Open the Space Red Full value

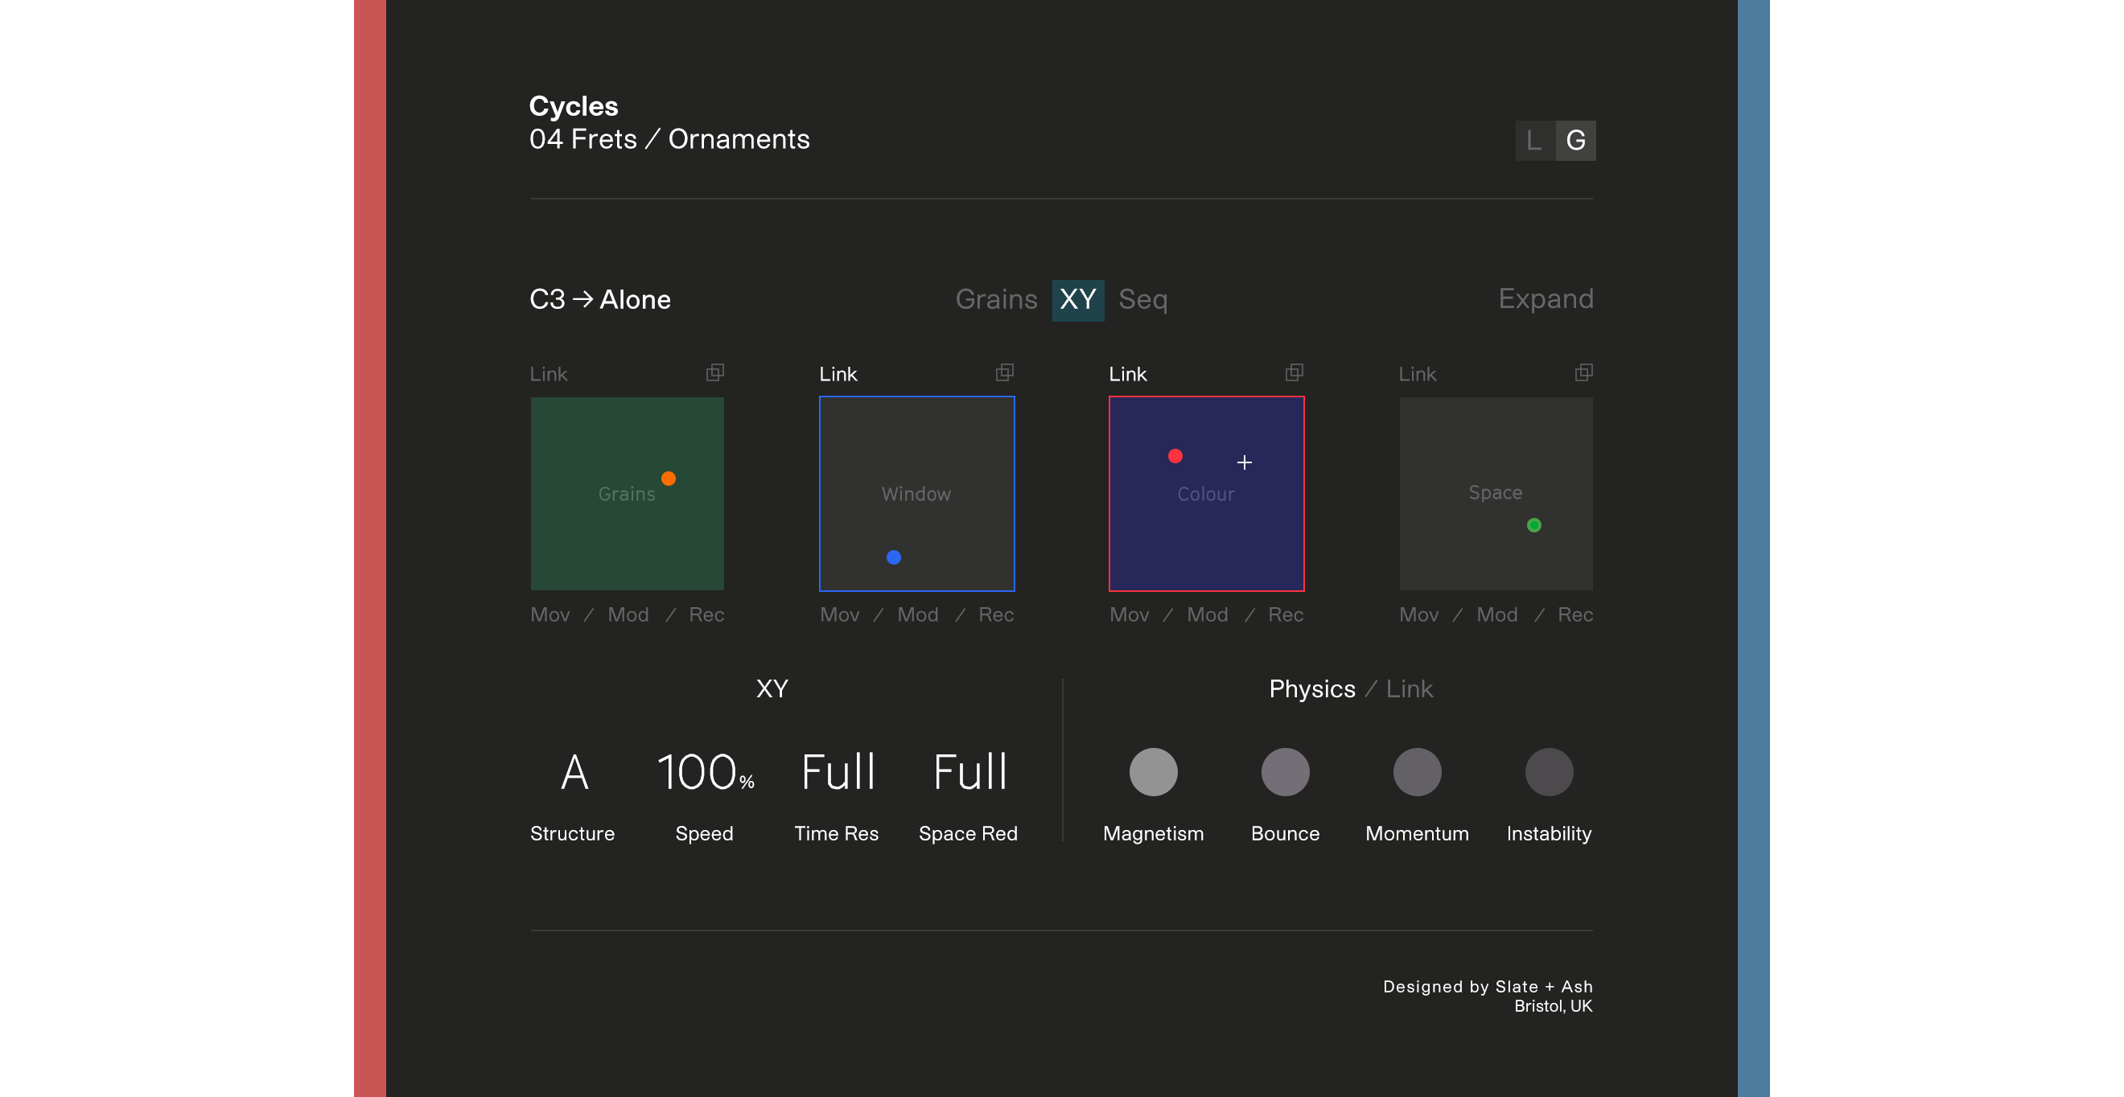tap(969, 772)
